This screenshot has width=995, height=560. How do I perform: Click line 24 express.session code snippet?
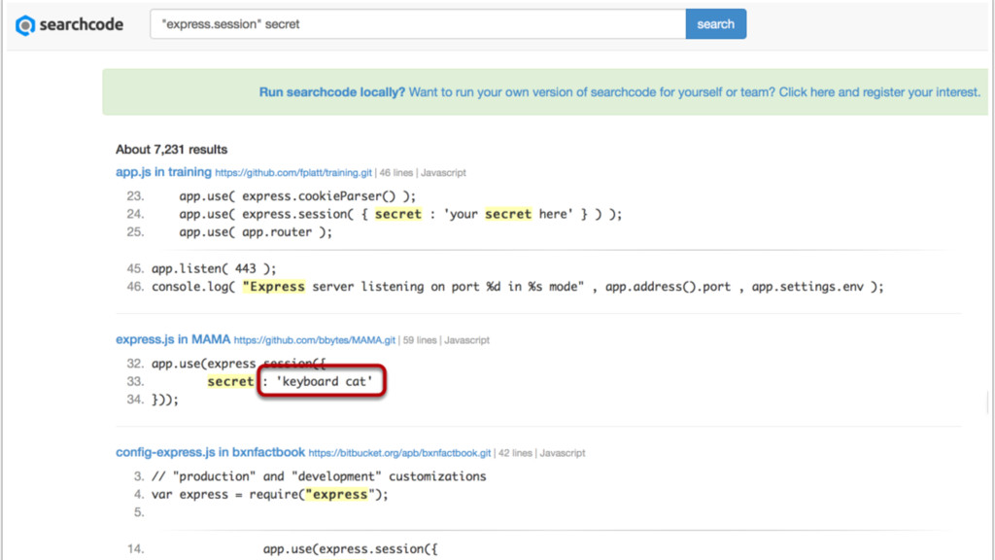[400, 214]
